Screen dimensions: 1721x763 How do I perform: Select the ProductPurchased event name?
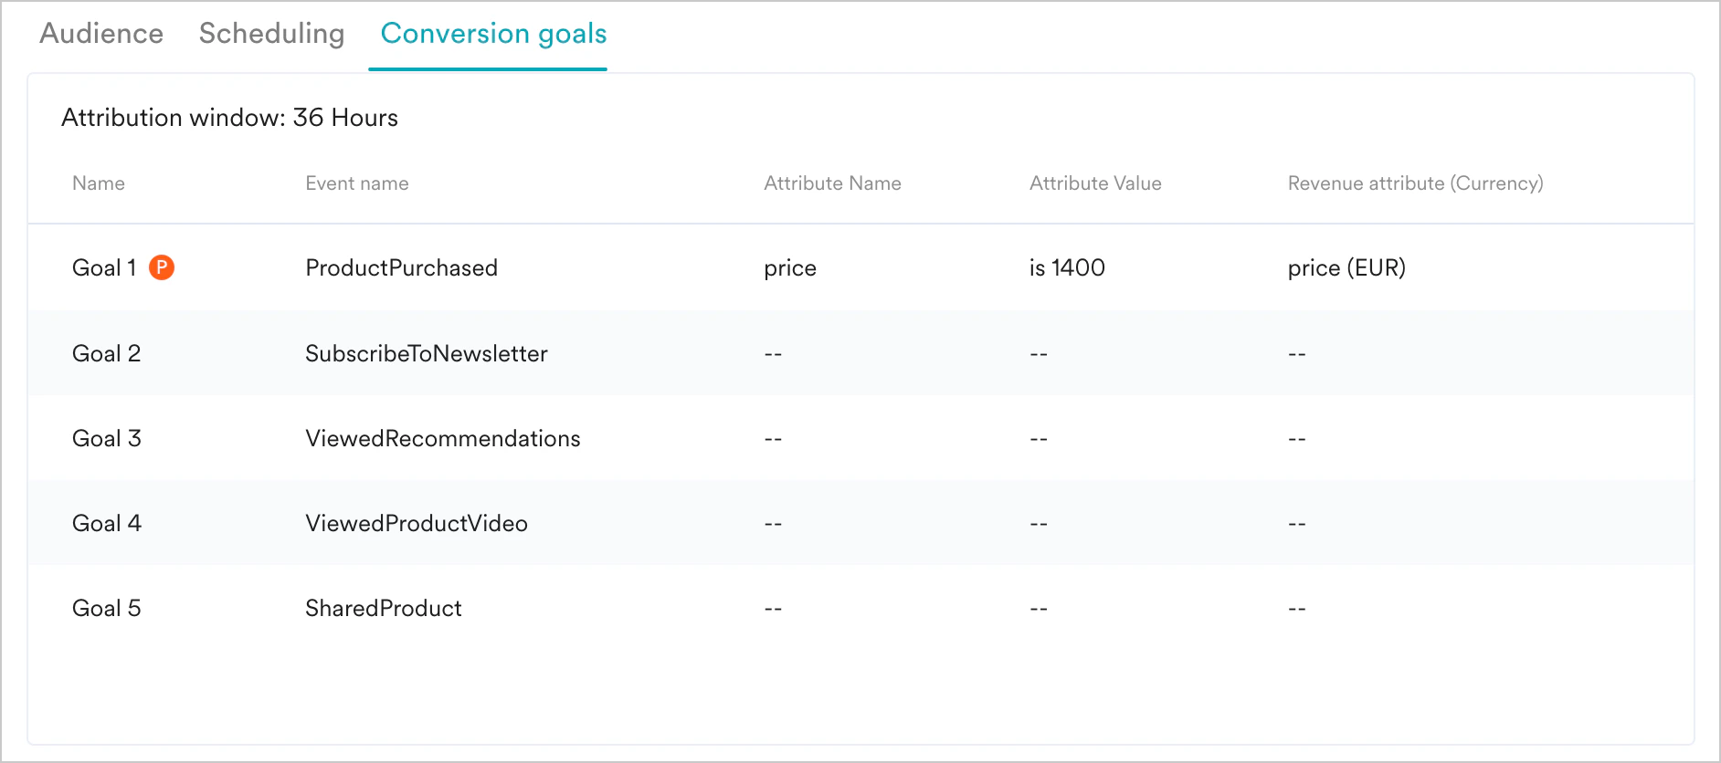point(401,267)
